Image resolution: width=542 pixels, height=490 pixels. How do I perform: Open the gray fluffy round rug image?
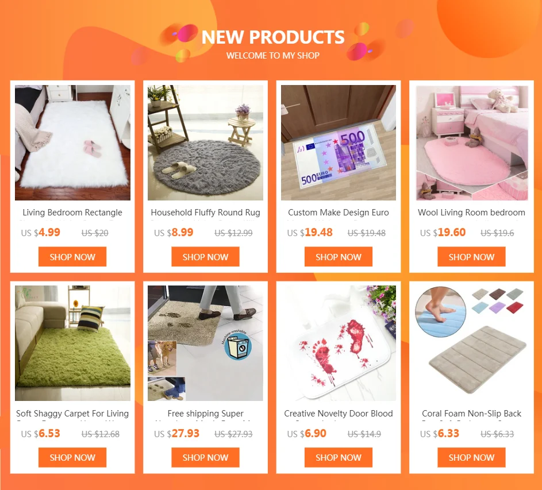205,142
